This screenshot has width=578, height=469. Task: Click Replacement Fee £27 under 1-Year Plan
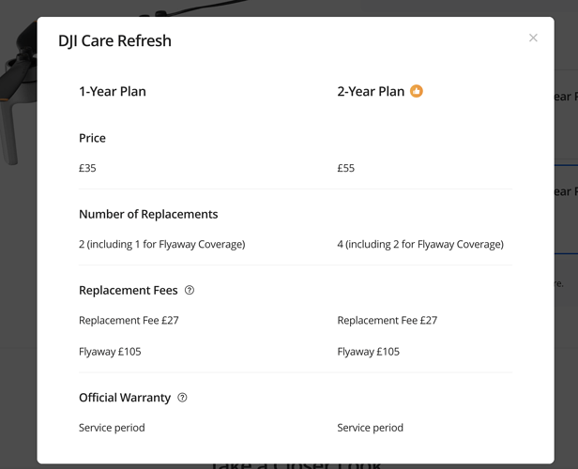point(129,320)
